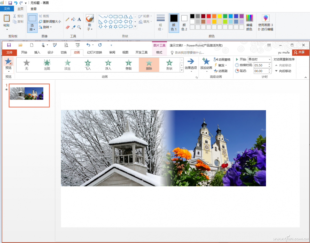Screen dimensions: 310x243
Task: Collapse the PowerPoint ribbon chevron
Action: coord(306,77)
